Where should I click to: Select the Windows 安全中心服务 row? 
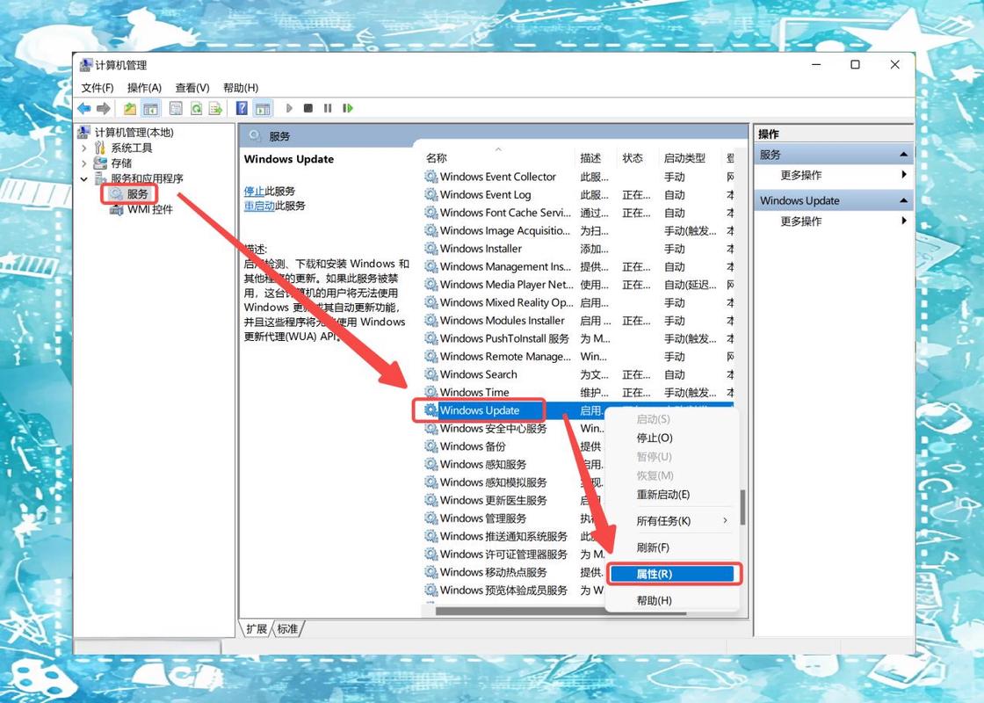[515, 429]
